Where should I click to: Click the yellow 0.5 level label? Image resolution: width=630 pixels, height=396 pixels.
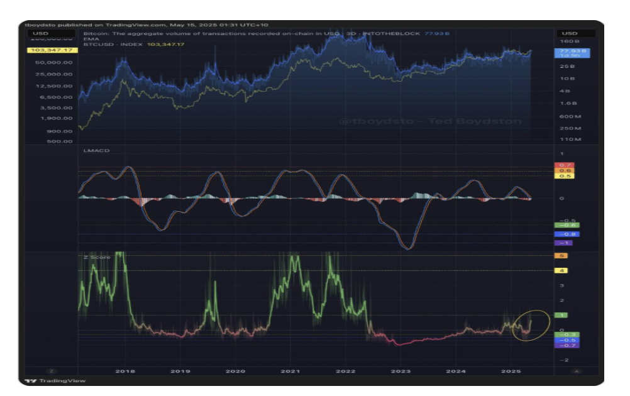click(564, 176)
